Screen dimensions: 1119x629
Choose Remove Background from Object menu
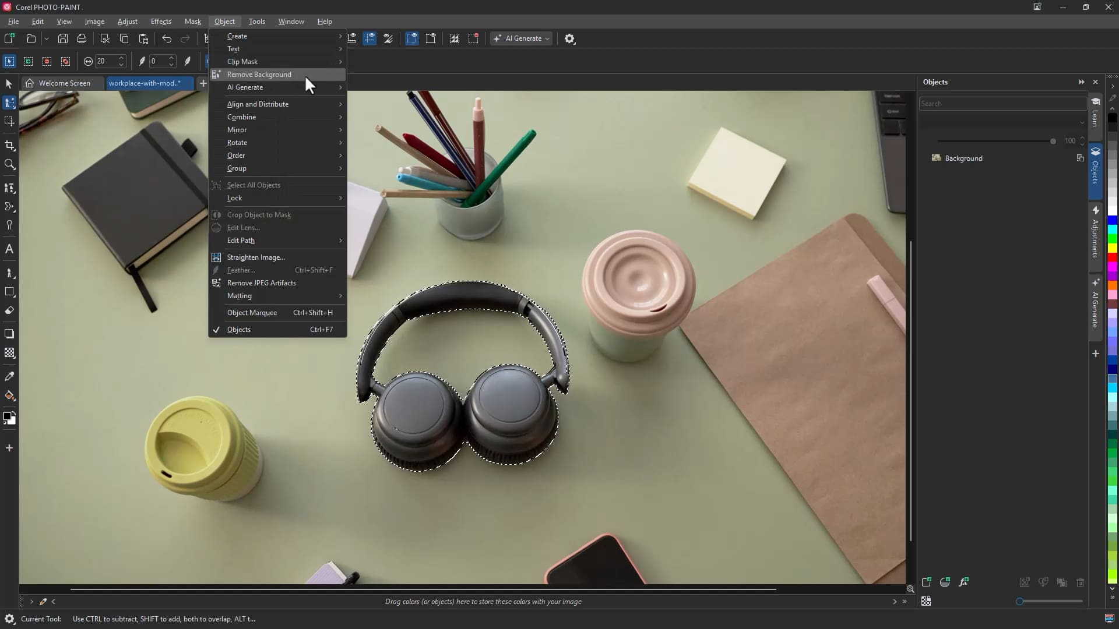(259, 75)
